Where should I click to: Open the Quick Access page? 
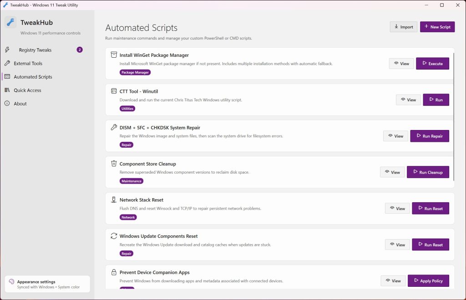click(x=45, y=90)
